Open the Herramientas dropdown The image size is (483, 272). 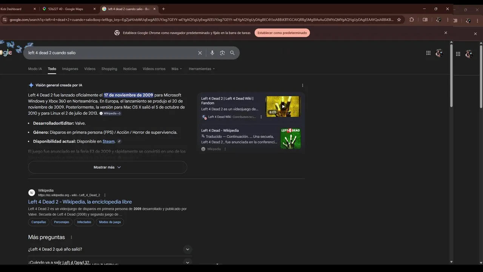(x=202, y=69)
